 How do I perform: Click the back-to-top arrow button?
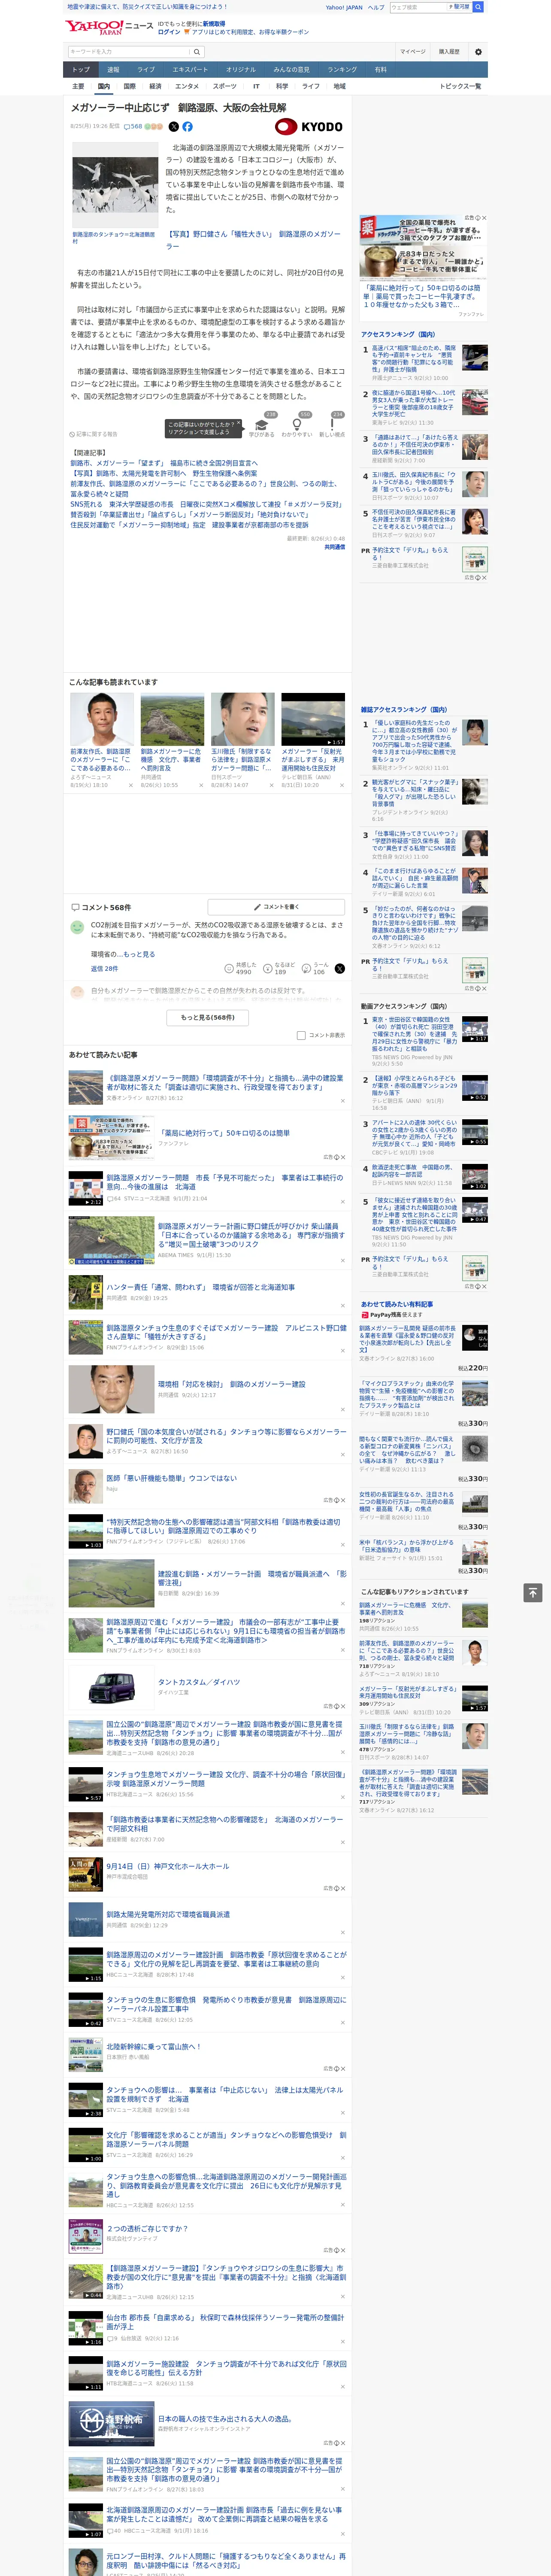coord(532,1592)
